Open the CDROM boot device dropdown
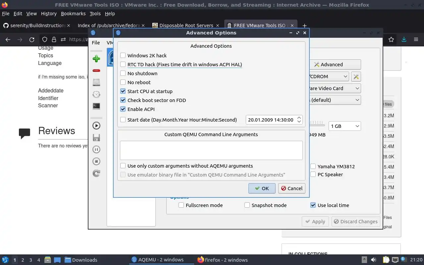Viewport: 424px width, 265px height. (x=329, y=77)
